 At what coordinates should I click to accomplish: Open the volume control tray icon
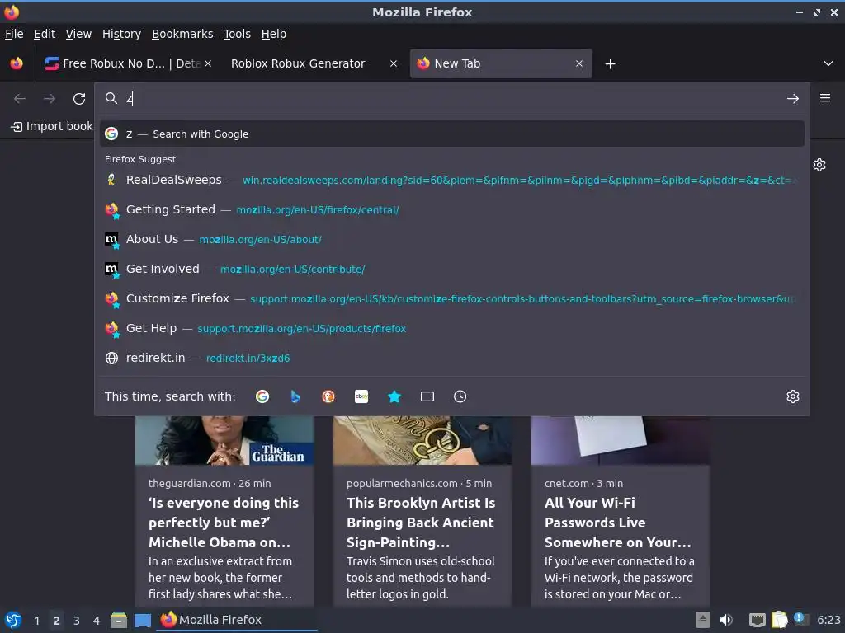(726, 620)
